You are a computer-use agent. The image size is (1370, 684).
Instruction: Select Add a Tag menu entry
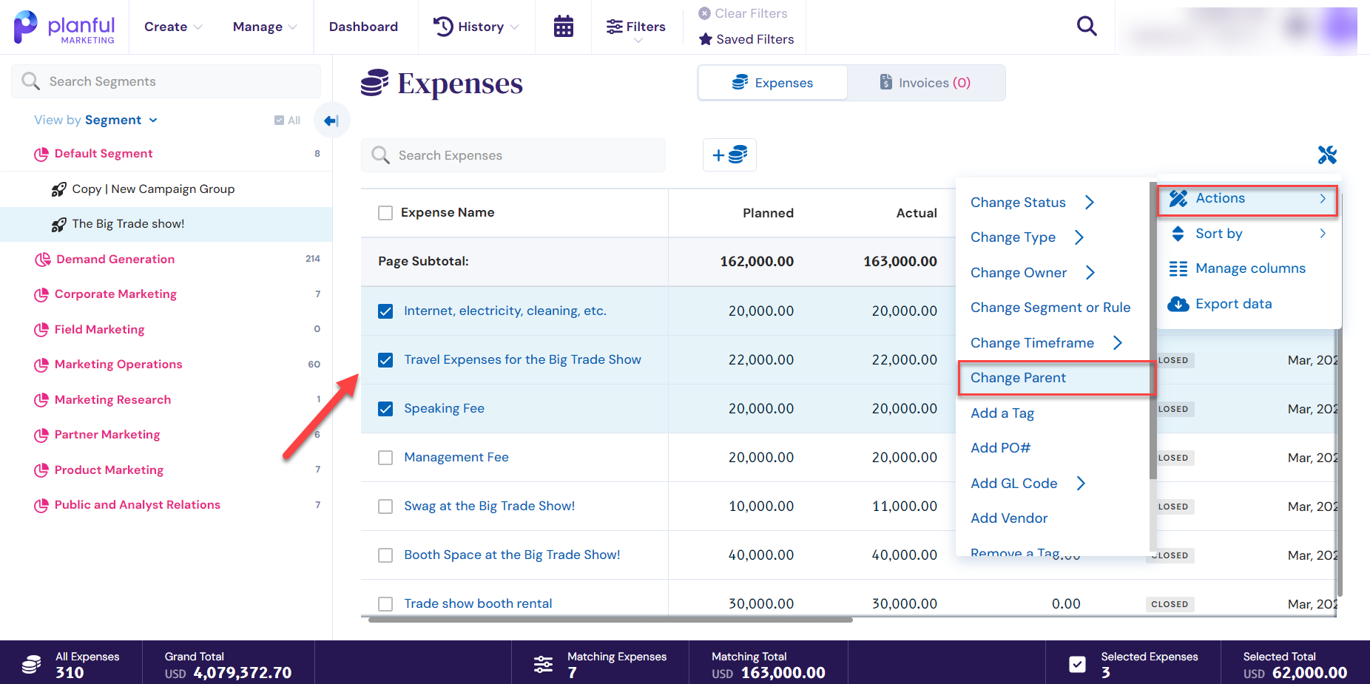1002,413
